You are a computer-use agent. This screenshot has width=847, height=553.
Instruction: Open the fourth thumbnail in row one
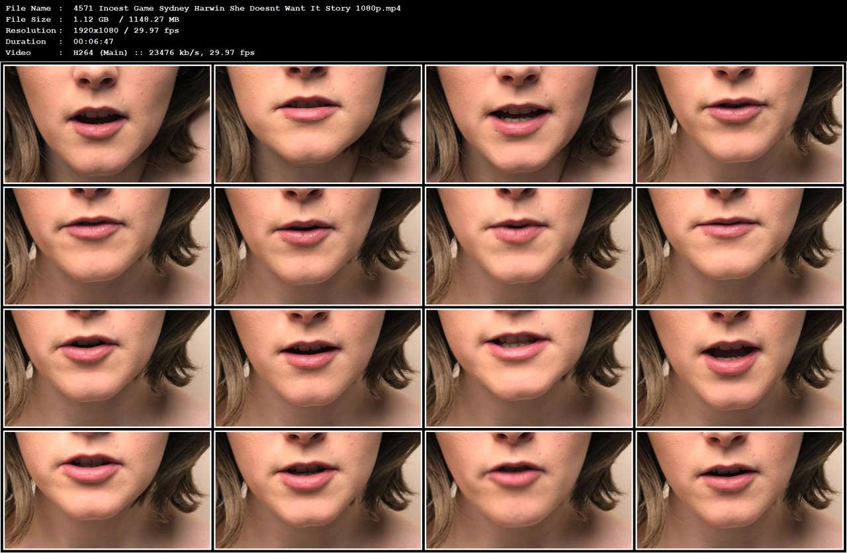[x=740, y=124]
